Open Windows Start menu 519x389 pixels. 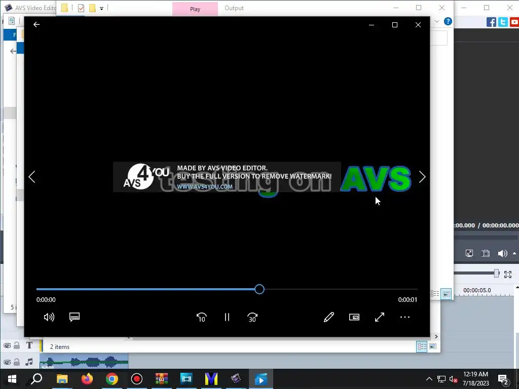12,379
